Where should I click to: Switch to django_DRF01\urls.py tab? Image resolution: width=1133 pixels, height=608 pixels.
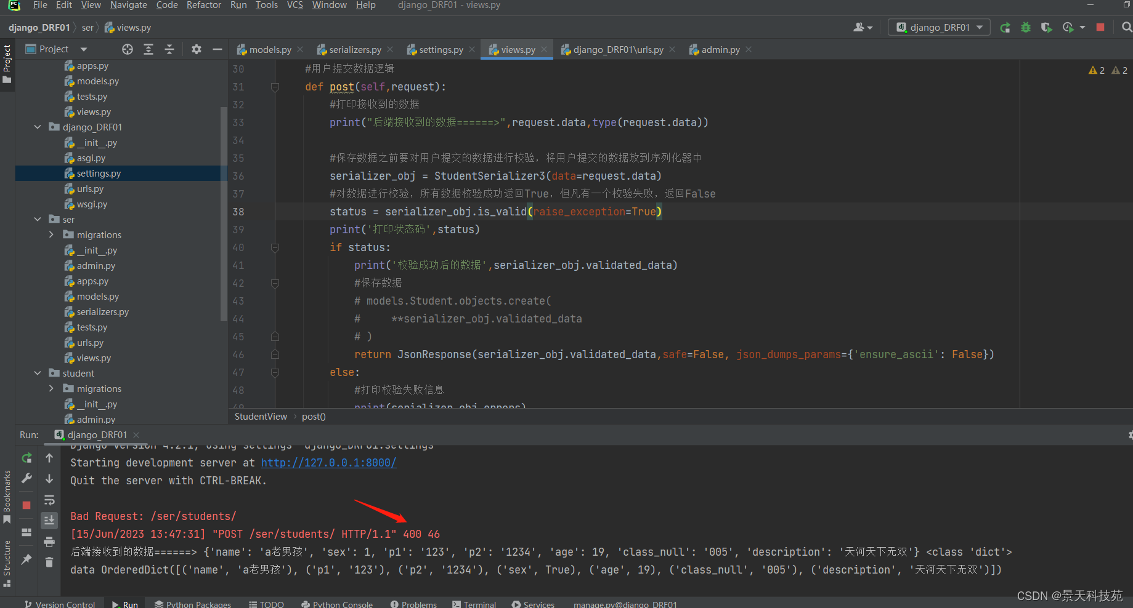click(618, 50)
